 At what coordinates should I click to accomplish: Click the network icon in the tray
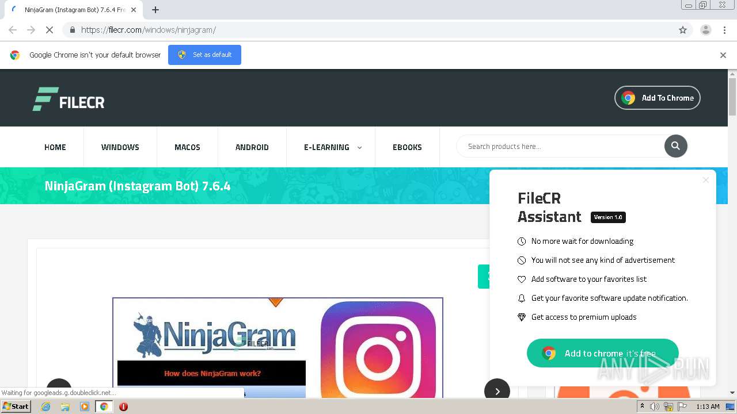click(x=668, y=407)
